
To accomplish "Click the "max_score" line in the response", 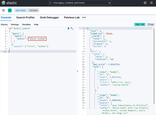I will pyautogui.click(x=106, y=64).
